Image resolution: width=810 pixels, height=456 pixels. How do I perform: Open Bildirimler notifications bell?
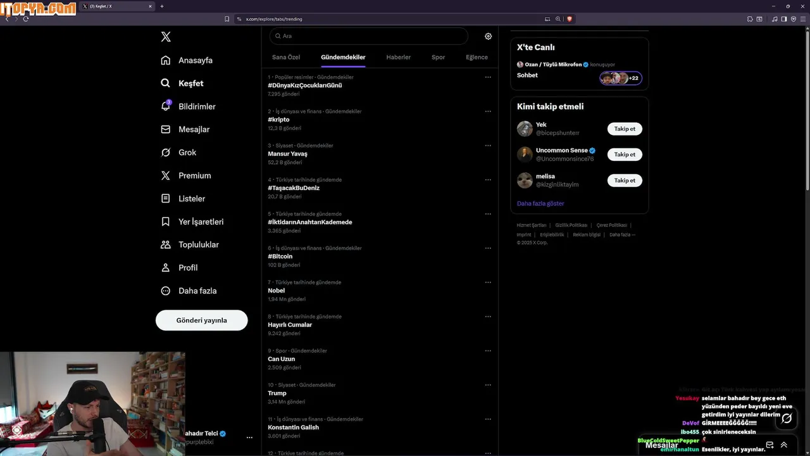tap(188, 106)
